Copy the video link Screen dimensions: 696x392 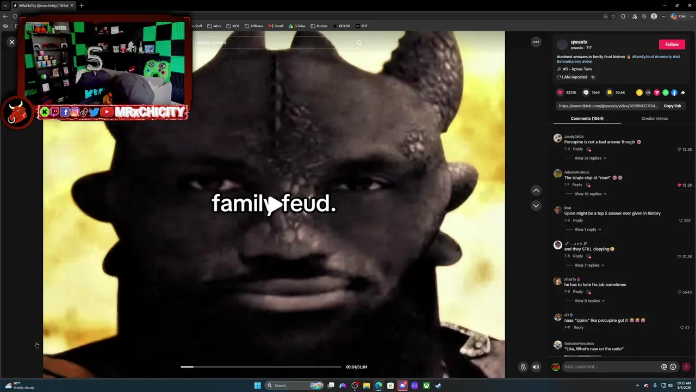pyautogui.click(x=672, y=106)
